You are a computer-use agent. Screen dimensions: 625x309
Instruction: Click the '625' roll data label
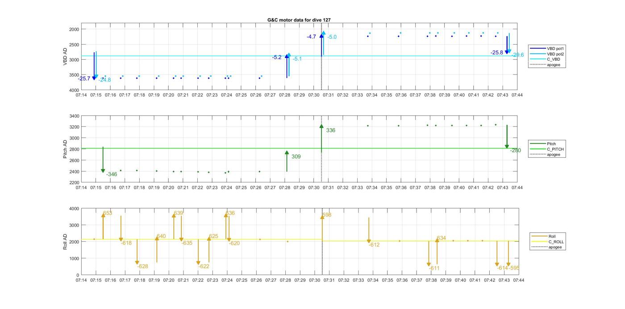click(213, 236)
